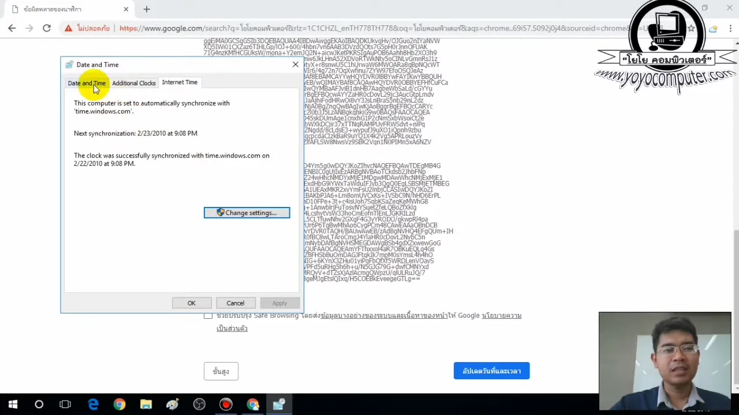Viewport: 739px width, 415px height.
Task: Open OBS Studio from the taskbar
Action: point(199,404)
